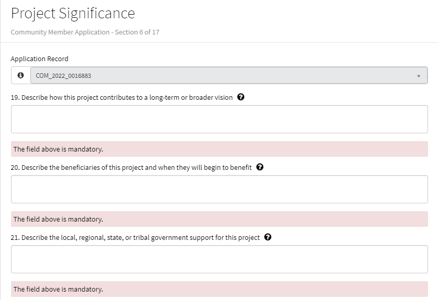Click the question 19 label text
438x300 pixels.
coord(122,97)
